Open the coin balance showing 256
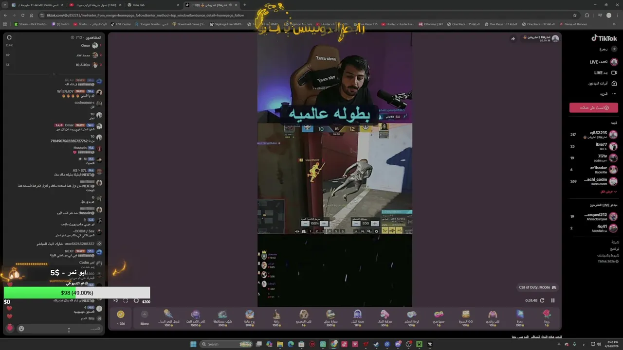This screenshot has width=623, height=350. [x=121, y=318]
